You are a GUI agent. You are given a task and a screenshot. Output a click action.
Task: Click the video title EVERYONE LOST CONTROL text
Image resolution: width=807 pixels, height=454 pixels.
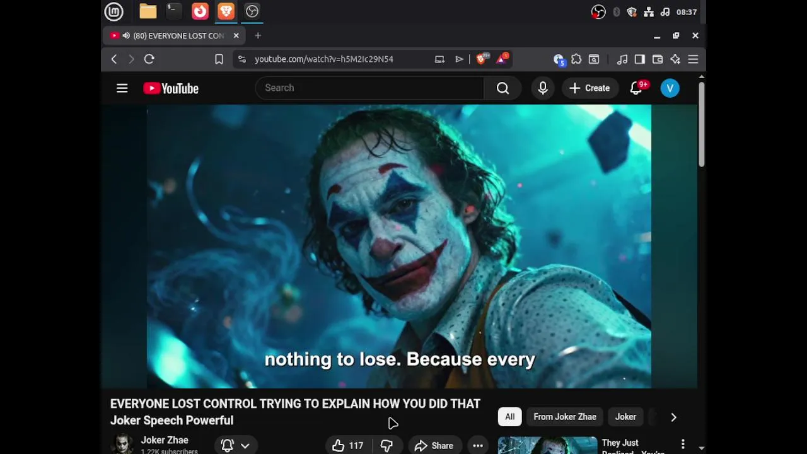pyautogui.click(x=295, y=412)
